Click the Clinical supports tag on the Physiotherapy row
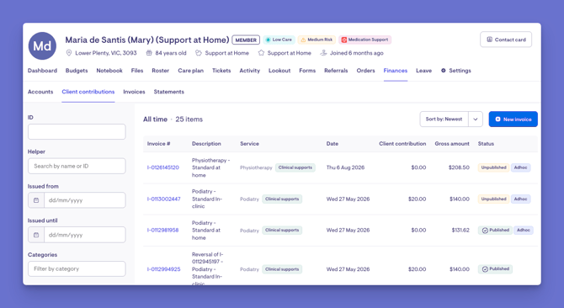The image size is (564, 308). tap(295, 167)
